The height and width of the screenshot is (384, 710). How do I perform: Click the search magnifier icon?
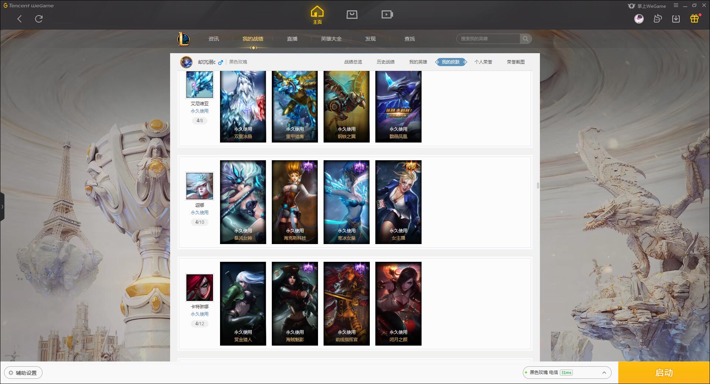coord(525,39)
